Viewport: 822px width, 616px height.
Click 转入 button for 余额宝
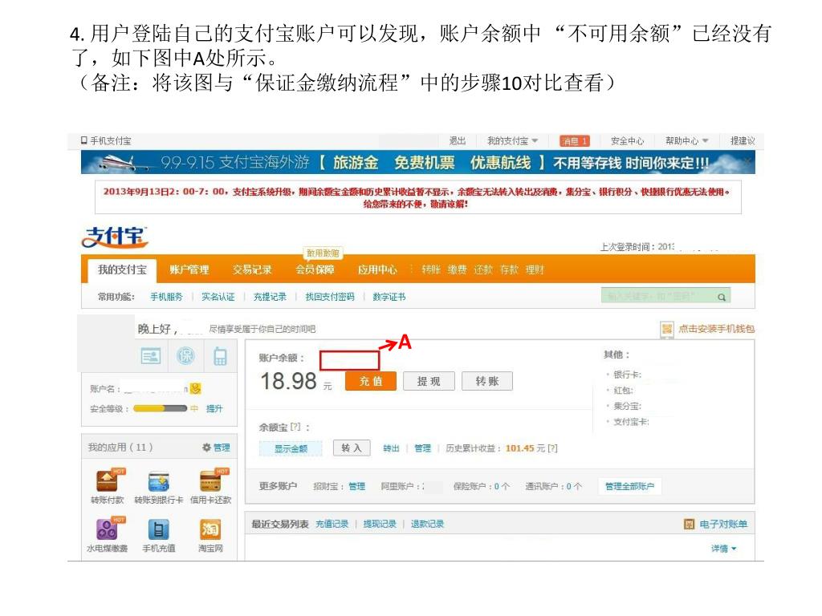point(352,448)
